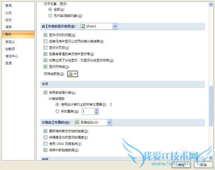Image resolution: width=215 pixels, height=170 pixels.
Task: Open the gridline color picker
Action: 73,74
